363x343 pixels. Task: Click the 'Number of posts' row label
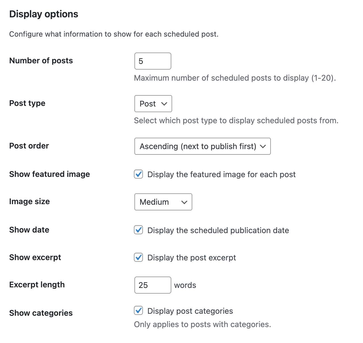click(41, 60)
